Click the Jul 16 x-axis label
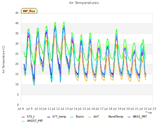168x126 pixels. coord(91,109)
